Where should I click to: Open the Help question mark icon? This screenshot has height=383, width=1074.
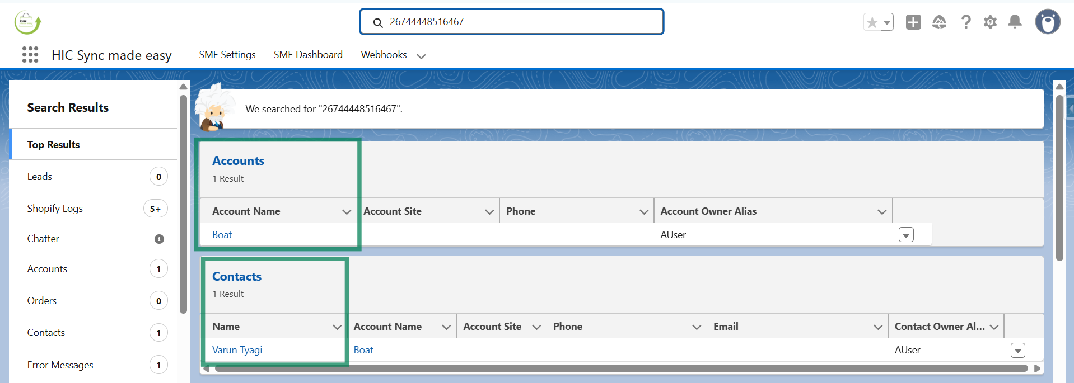click(x=966, y=22)
